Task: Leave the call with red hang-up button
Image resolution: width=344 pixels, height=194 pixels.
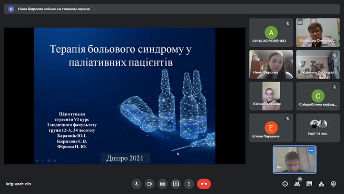Action: click(204, 184)
